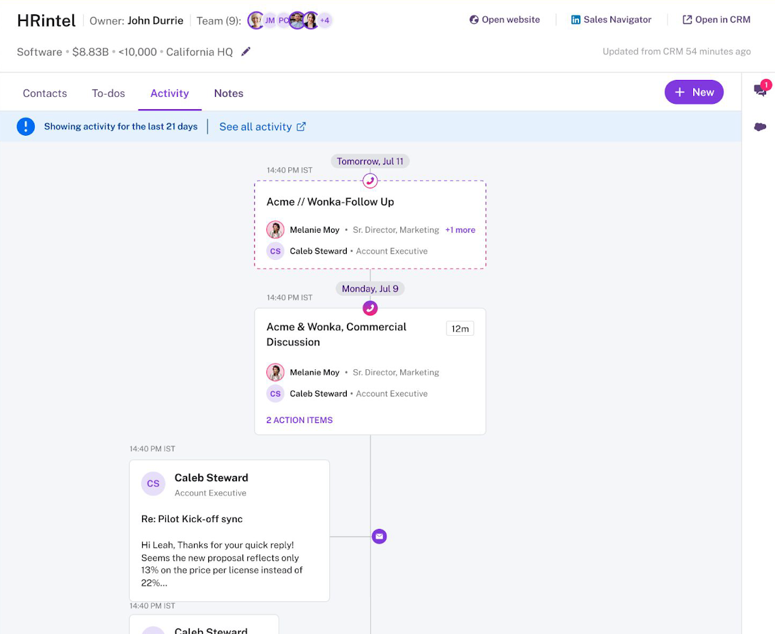Screen dimensions: 775x634
Task: Click the 12m duration badge
Action: pyautogui.click(x=460, y=329)
